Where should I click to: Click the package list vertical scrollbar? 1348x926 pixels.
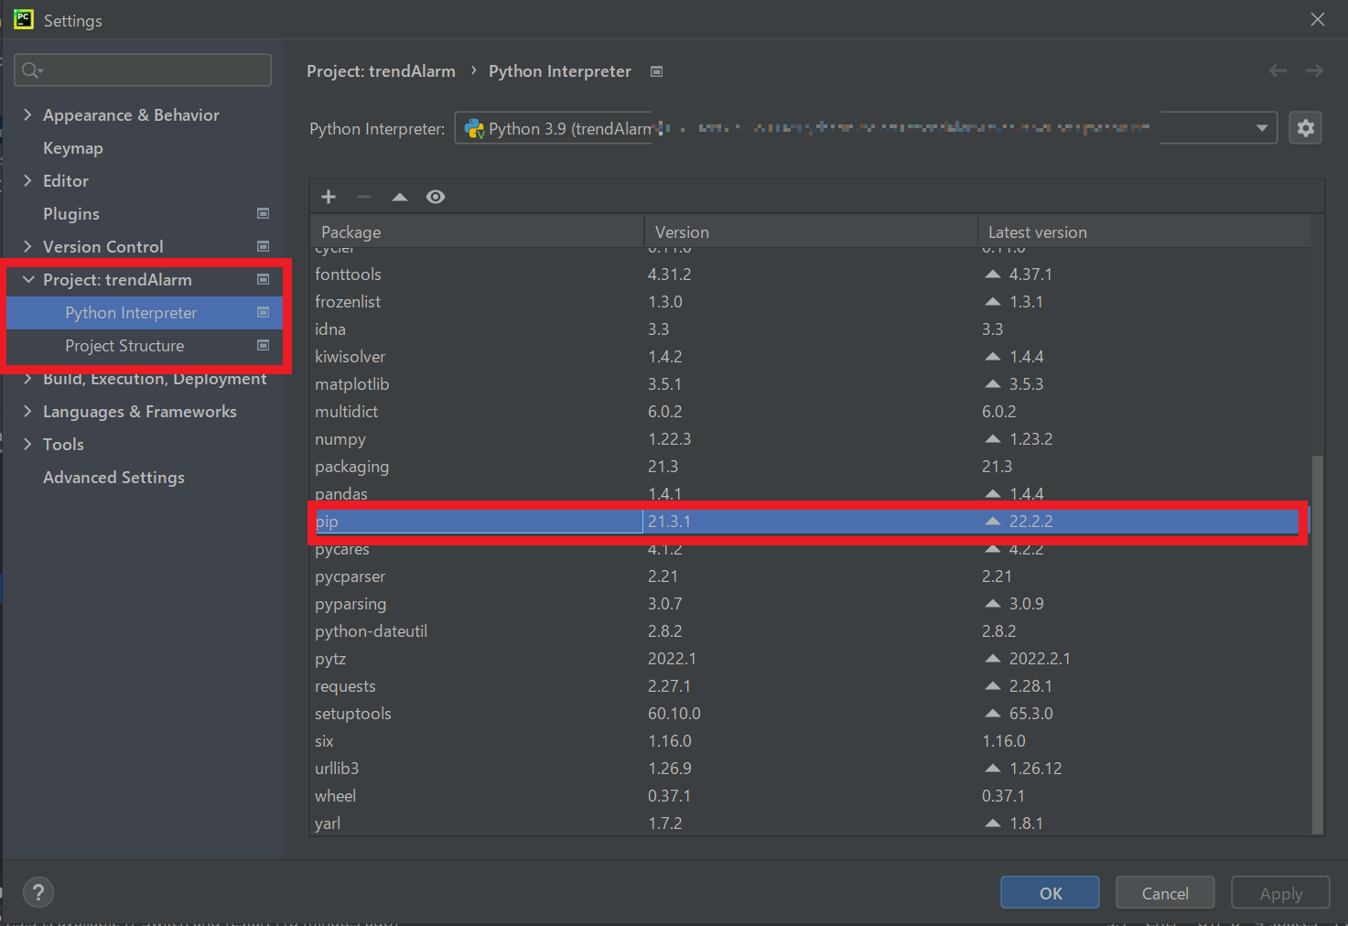(1318, 643)
